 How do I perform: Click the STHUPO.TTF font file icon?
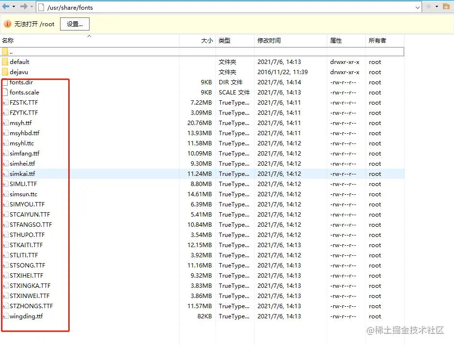(x=5, y=235)
